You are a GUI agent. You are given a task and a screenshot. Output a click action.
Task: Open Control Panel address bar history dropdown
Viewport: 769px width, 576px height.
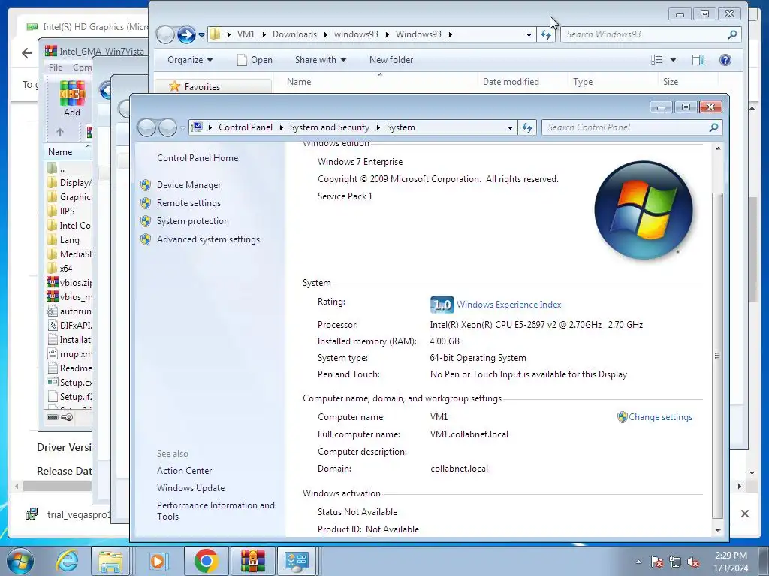click(x=510, y=127)
